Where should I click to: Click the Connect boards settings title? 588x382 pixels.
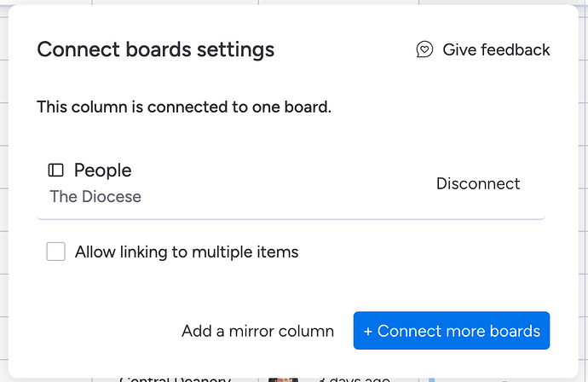pyautogui.click(x=155, y=49)
